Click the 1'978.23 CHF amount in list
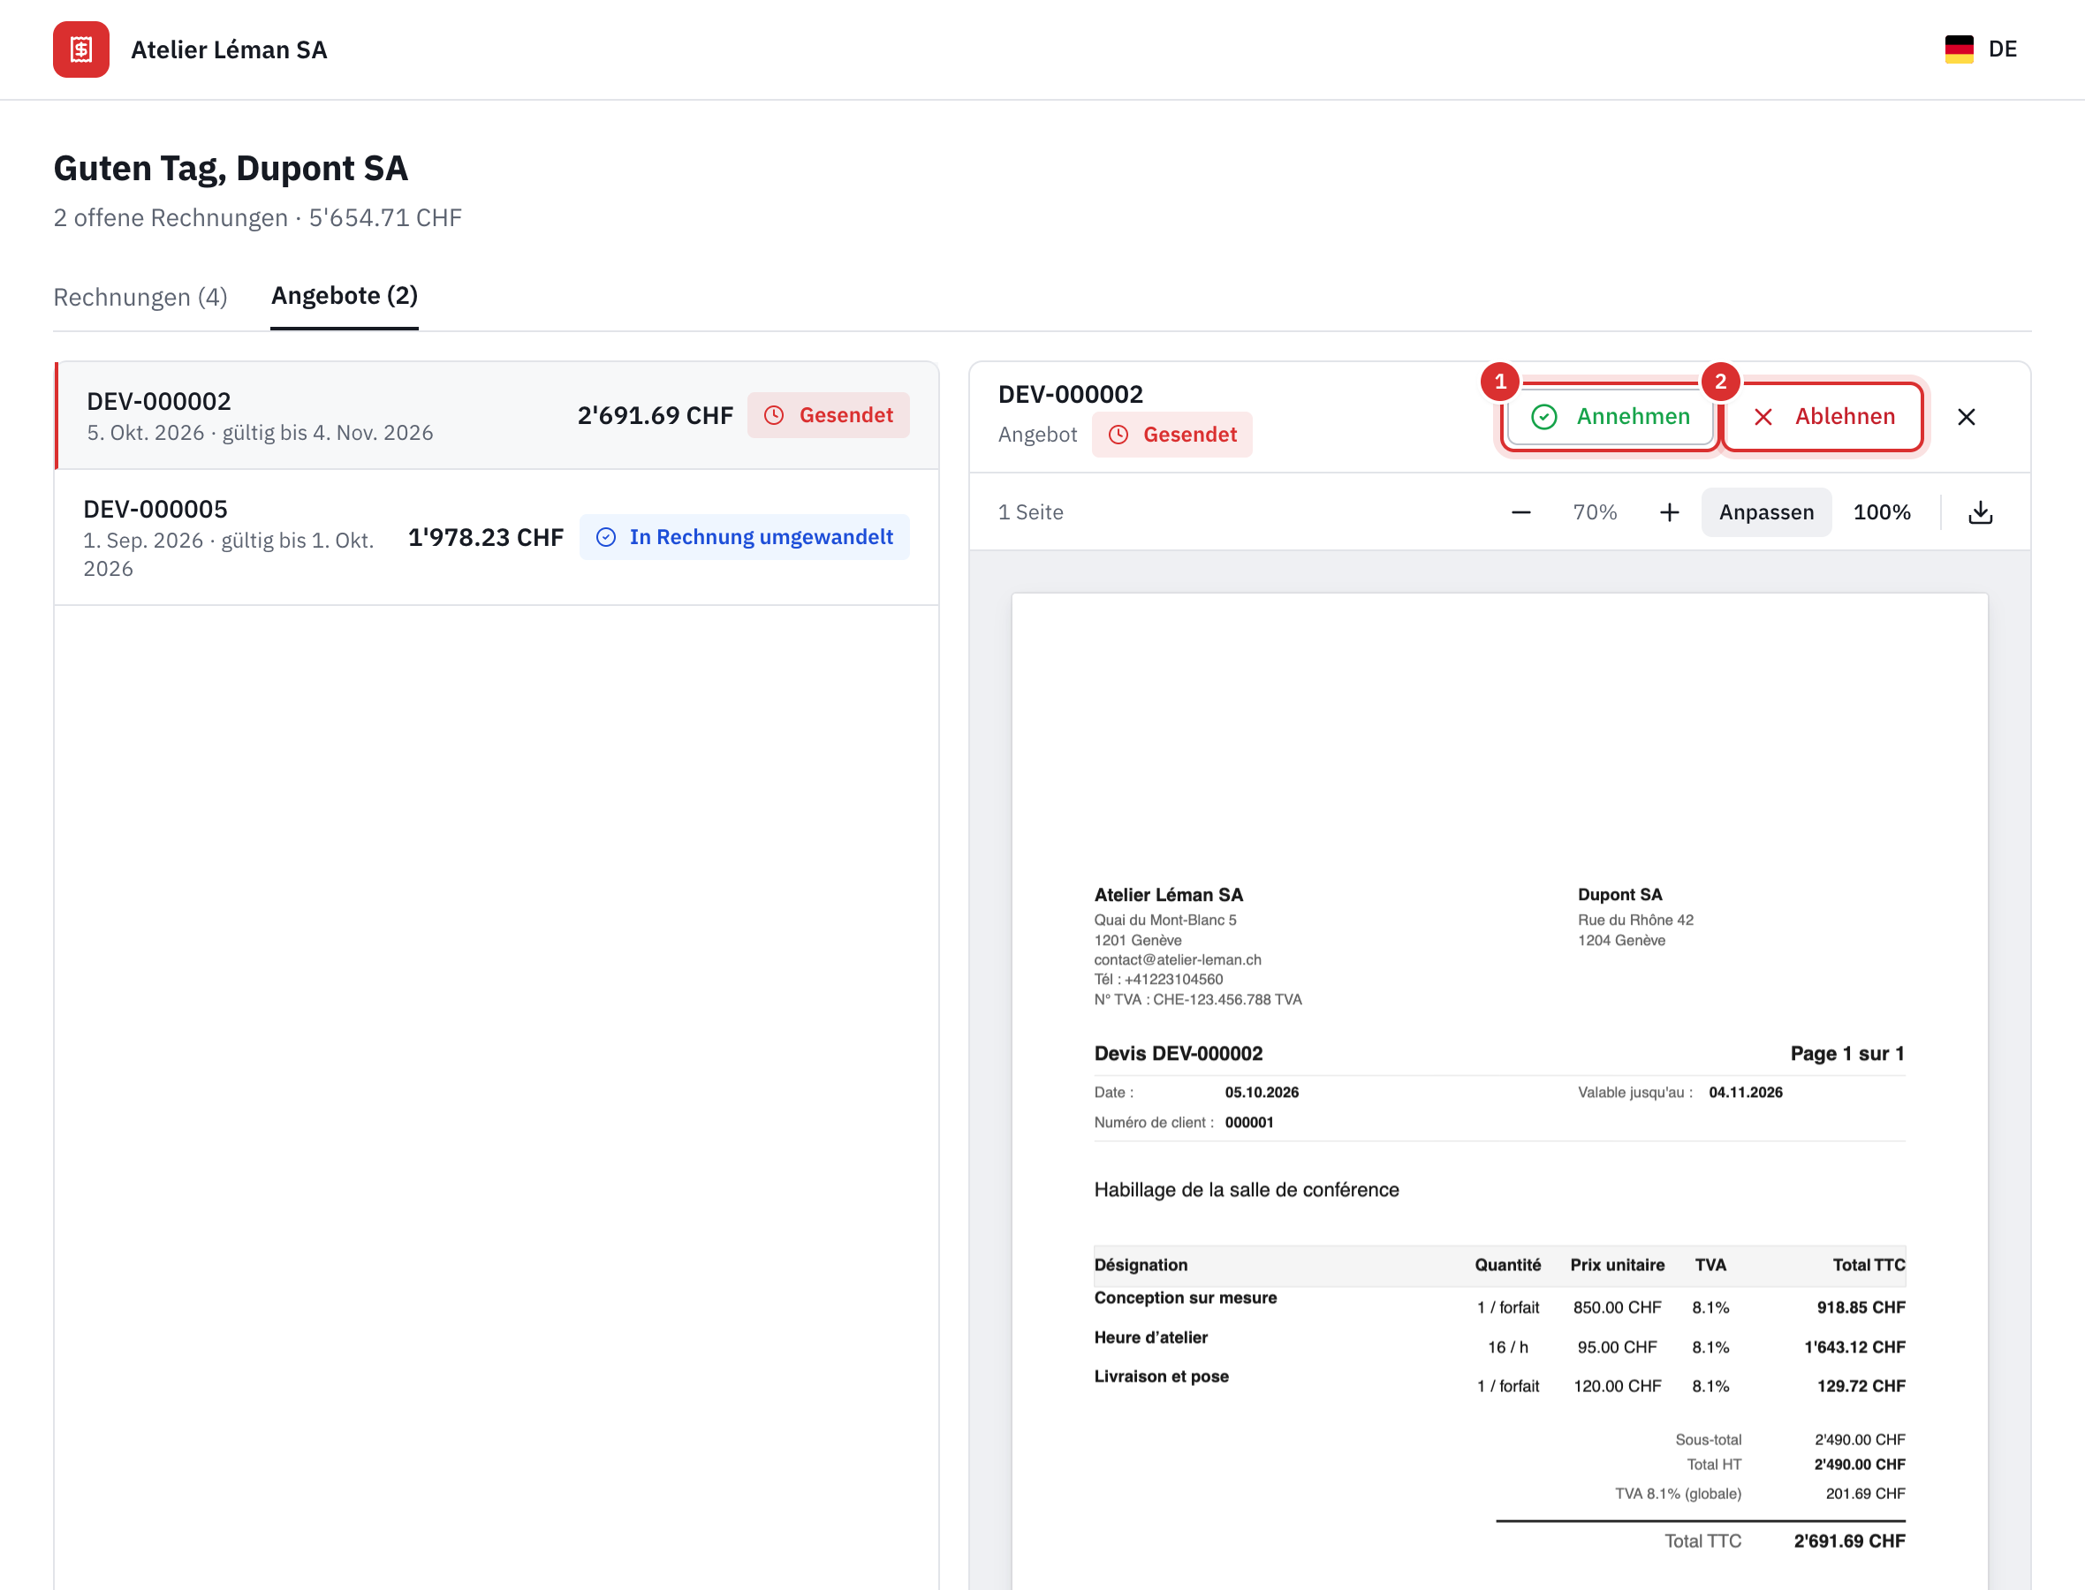This screenshot has width=2085, height=1590. click(486, 538)
